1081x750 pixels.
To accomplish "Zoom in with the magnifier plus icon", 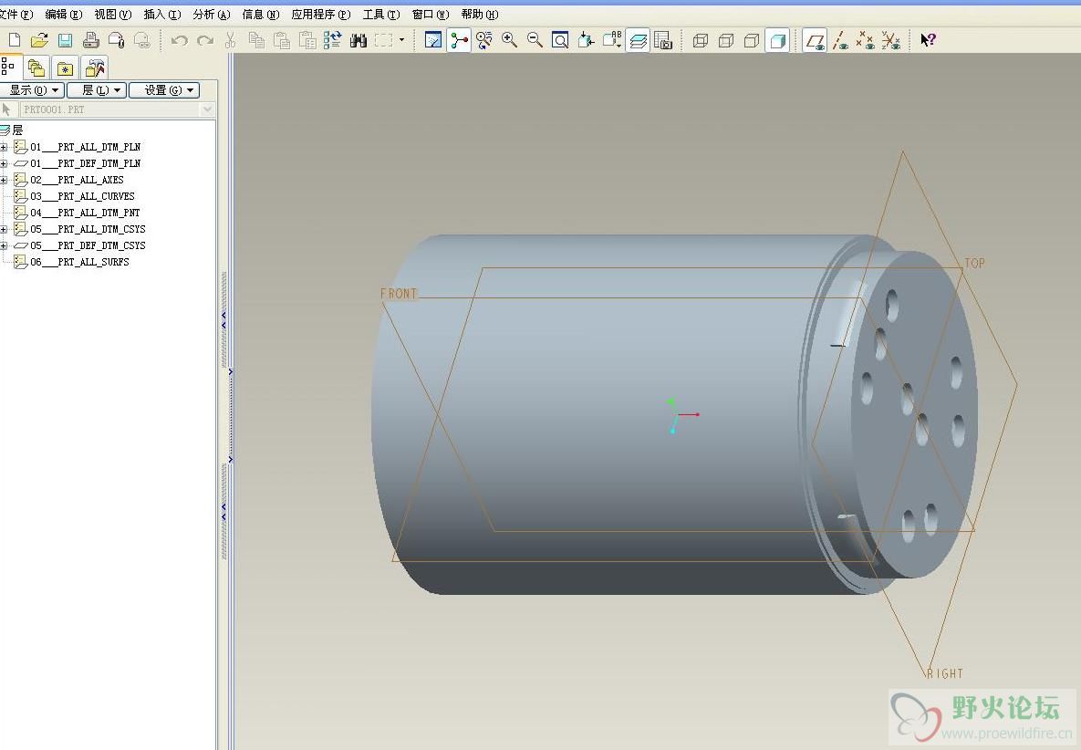I will click(x=509, y=40).
